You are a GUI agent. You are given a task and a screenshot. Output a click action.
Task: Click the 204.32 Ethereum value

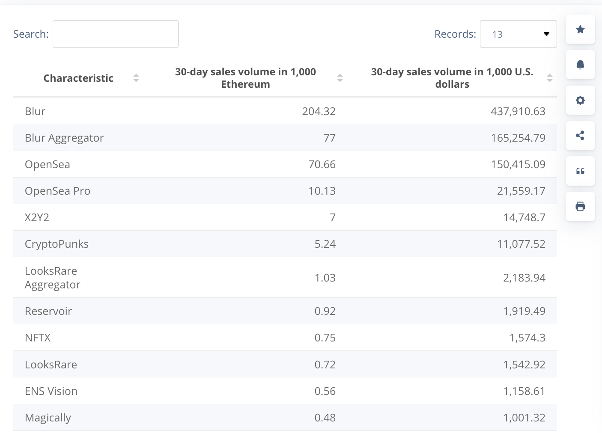(x=319, y=111)
